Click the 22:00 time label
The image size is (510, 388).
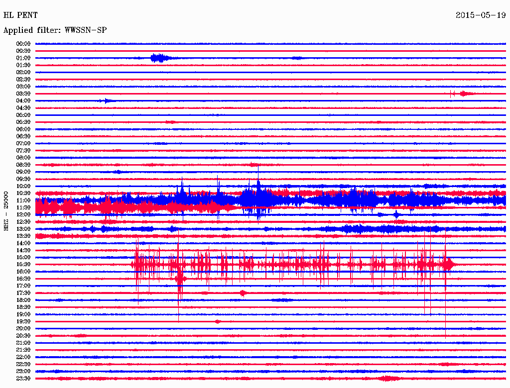(23, 357)
